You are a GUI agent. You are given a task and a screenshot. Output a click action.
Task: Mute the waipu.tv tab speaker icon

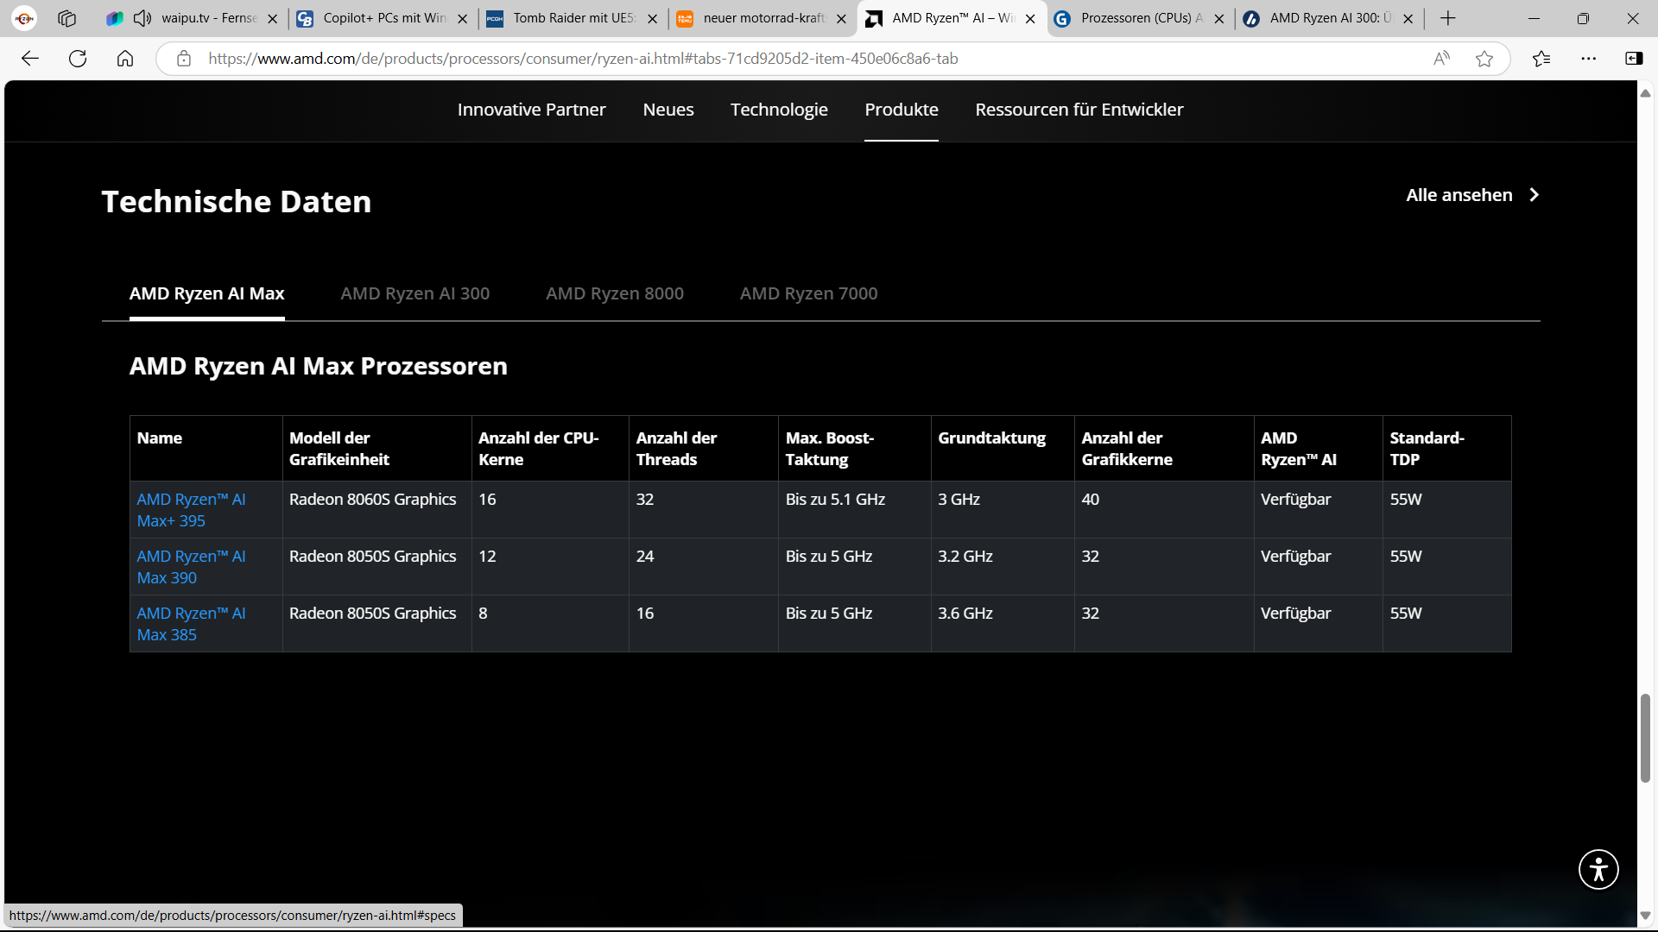click(142, 18)
